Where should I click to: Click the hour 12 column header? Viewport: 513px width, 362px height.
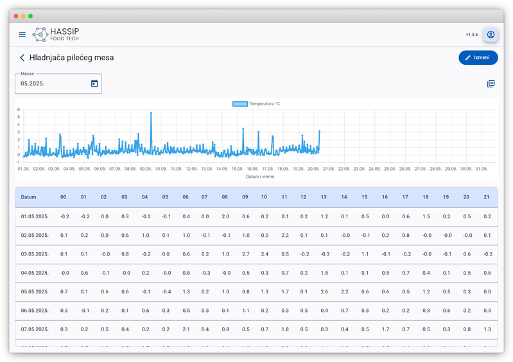[303, 197]
